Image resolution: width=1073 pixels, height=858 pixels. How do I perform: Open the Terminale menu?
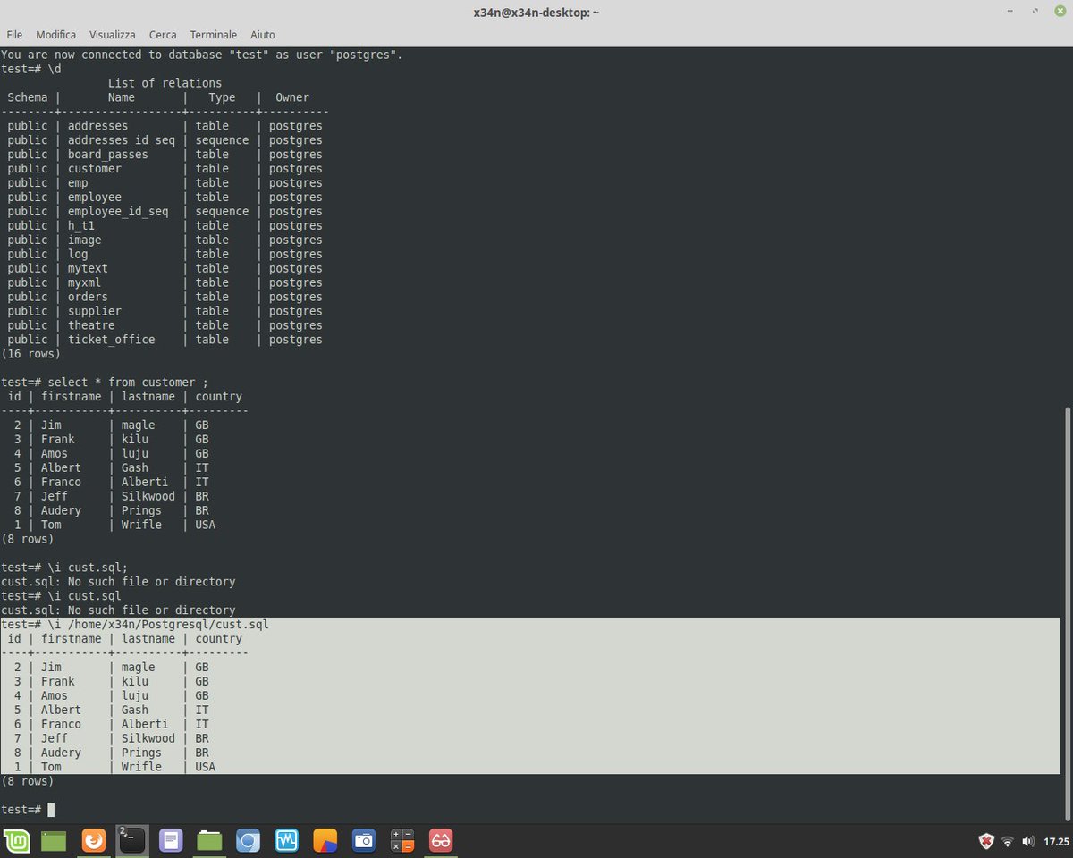pyautogui.click(x=213, y=35)
